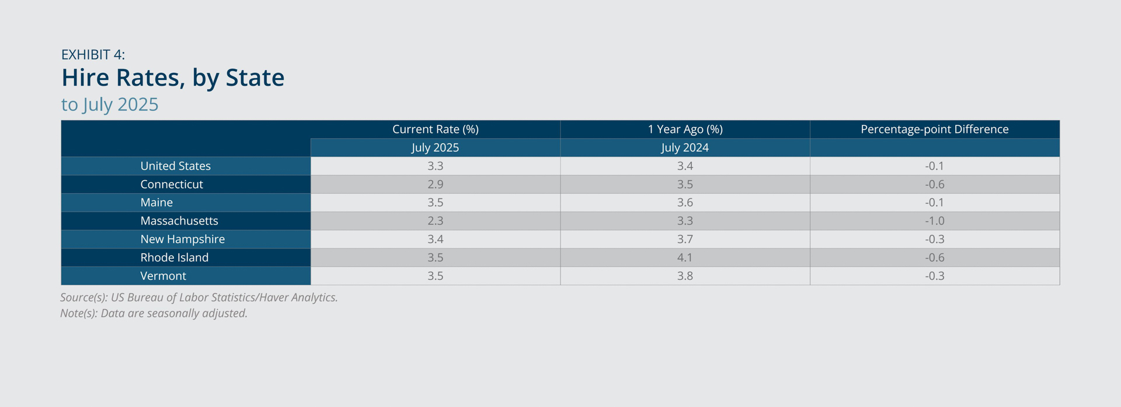Select the "Percentage-point Difference" column header

(934, 129)
